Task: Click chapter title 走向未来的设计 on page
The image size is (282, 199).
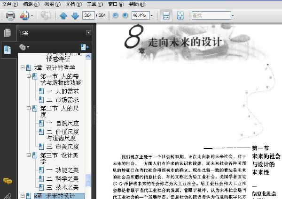Action: pos(185,42)
